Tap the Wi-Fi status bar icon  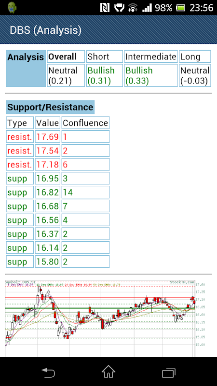[x=133, y=8]
